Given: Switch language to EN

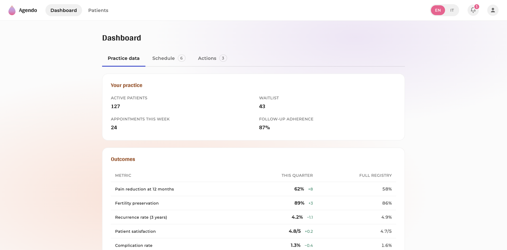Looking at the screenshot, I should (x=438, y=10).
